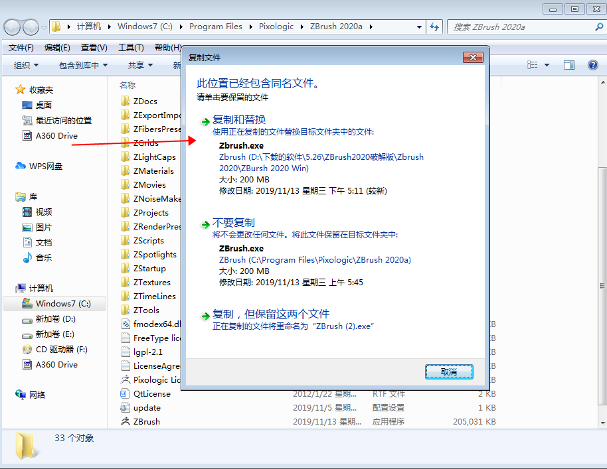Open the view options dropdown arrow

(x=547, y=65)
